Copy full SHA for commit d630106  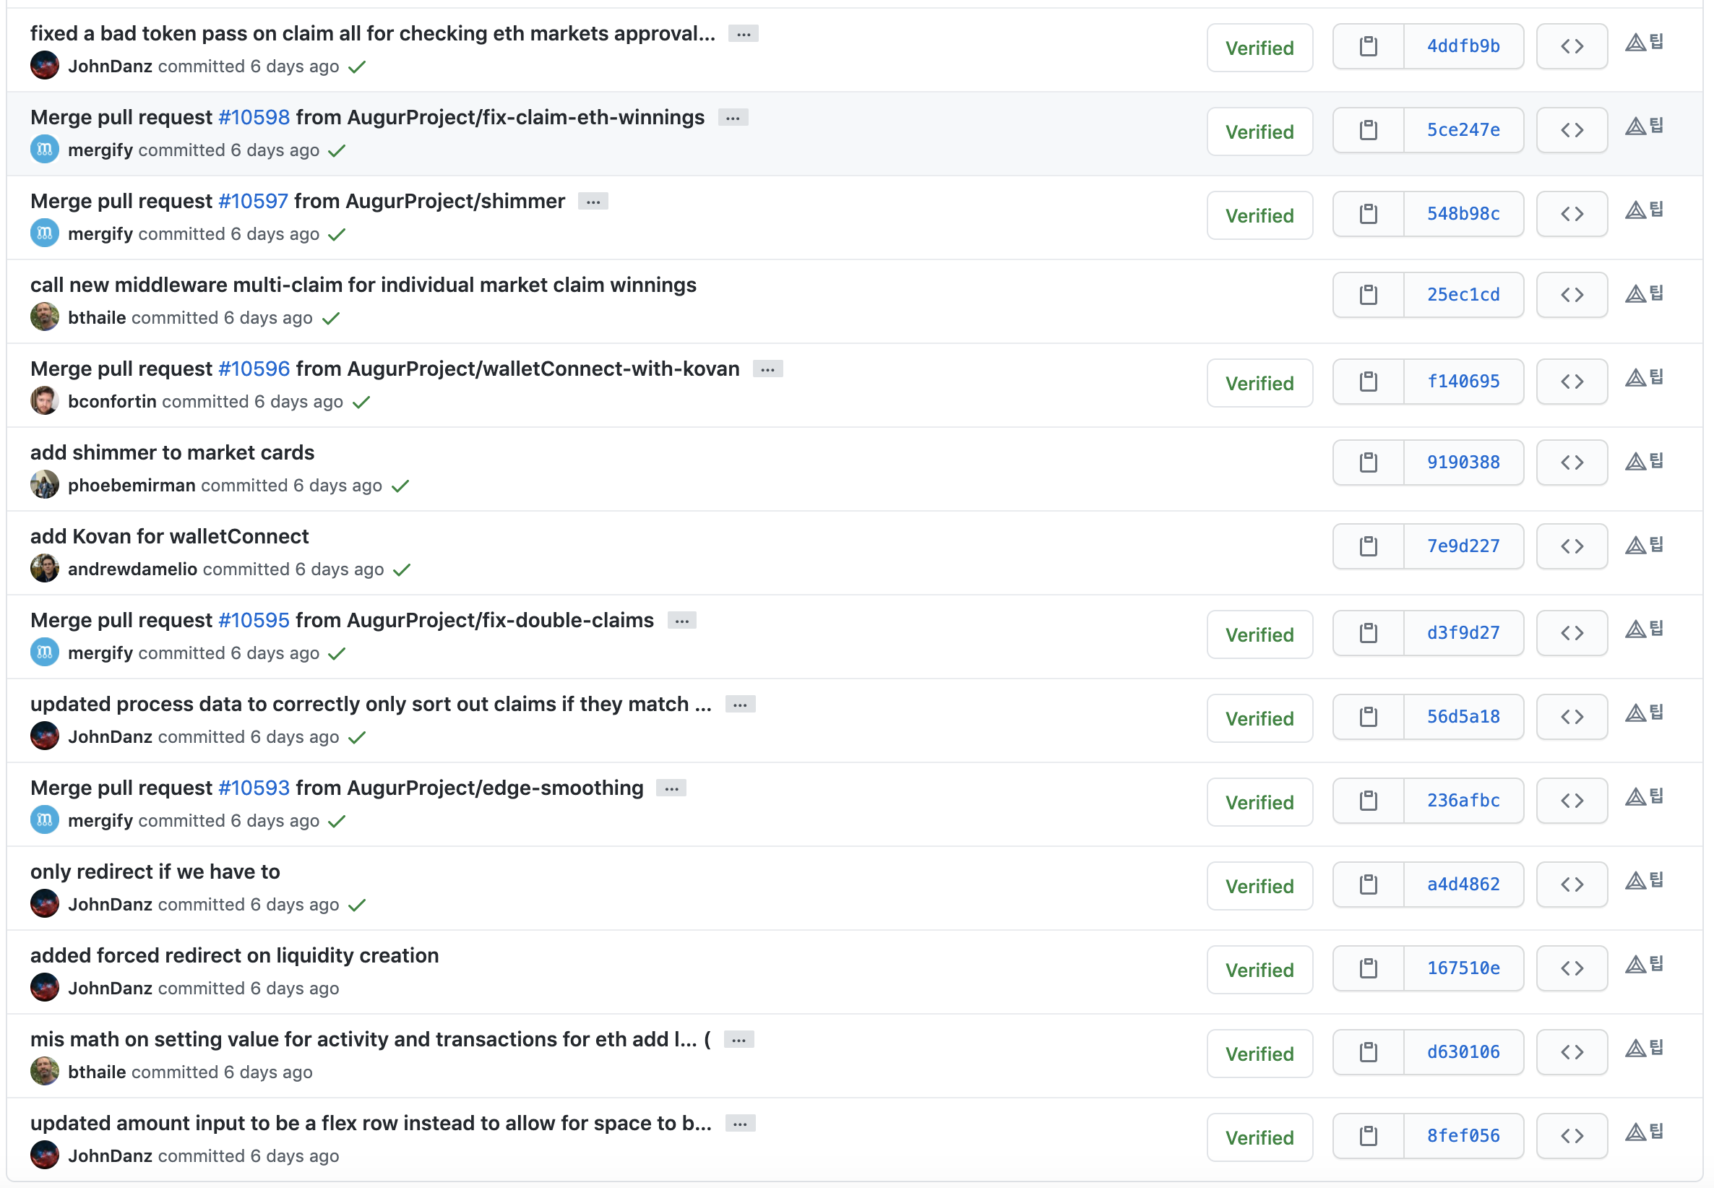pyautogui.click(x=1367, y=1051)
